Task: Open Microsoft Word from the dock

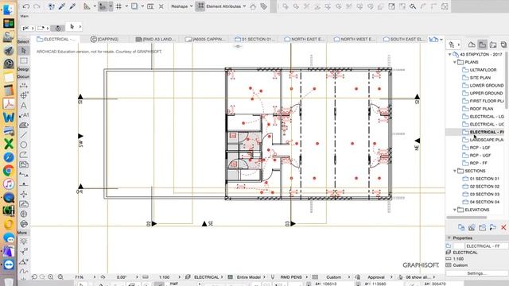Action: (9, 117)
